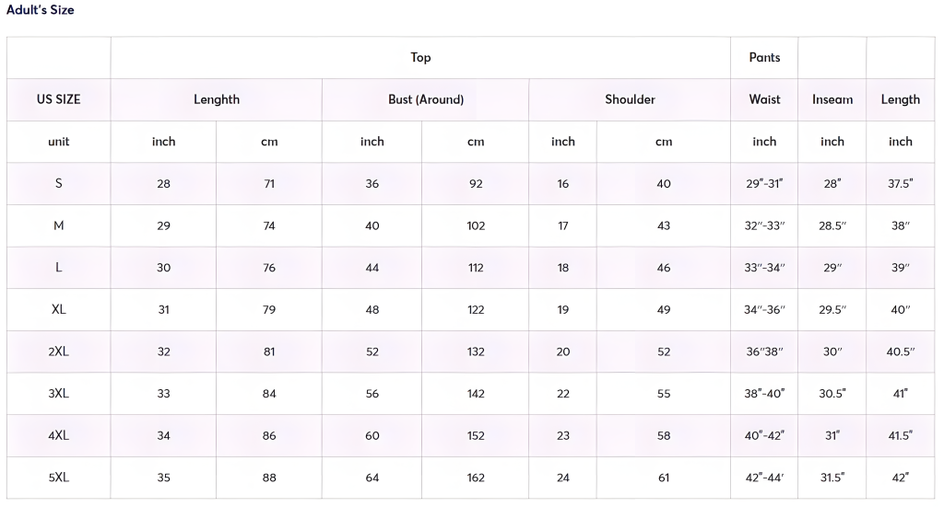Click bust cm value 162
This screenshot has height=507, width=944.
[x=476, y=478]
